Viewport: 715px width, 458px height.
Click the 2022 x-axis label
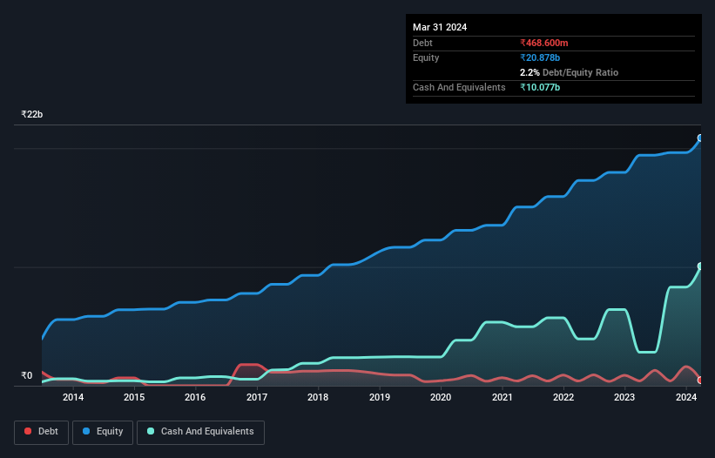563,397
